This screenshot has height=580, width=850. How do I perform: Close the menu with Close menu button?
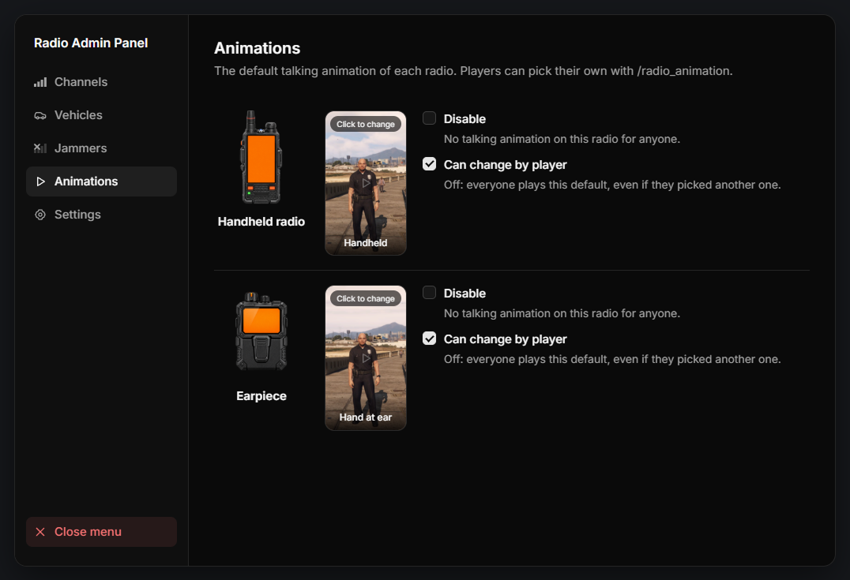pos(101,532)
